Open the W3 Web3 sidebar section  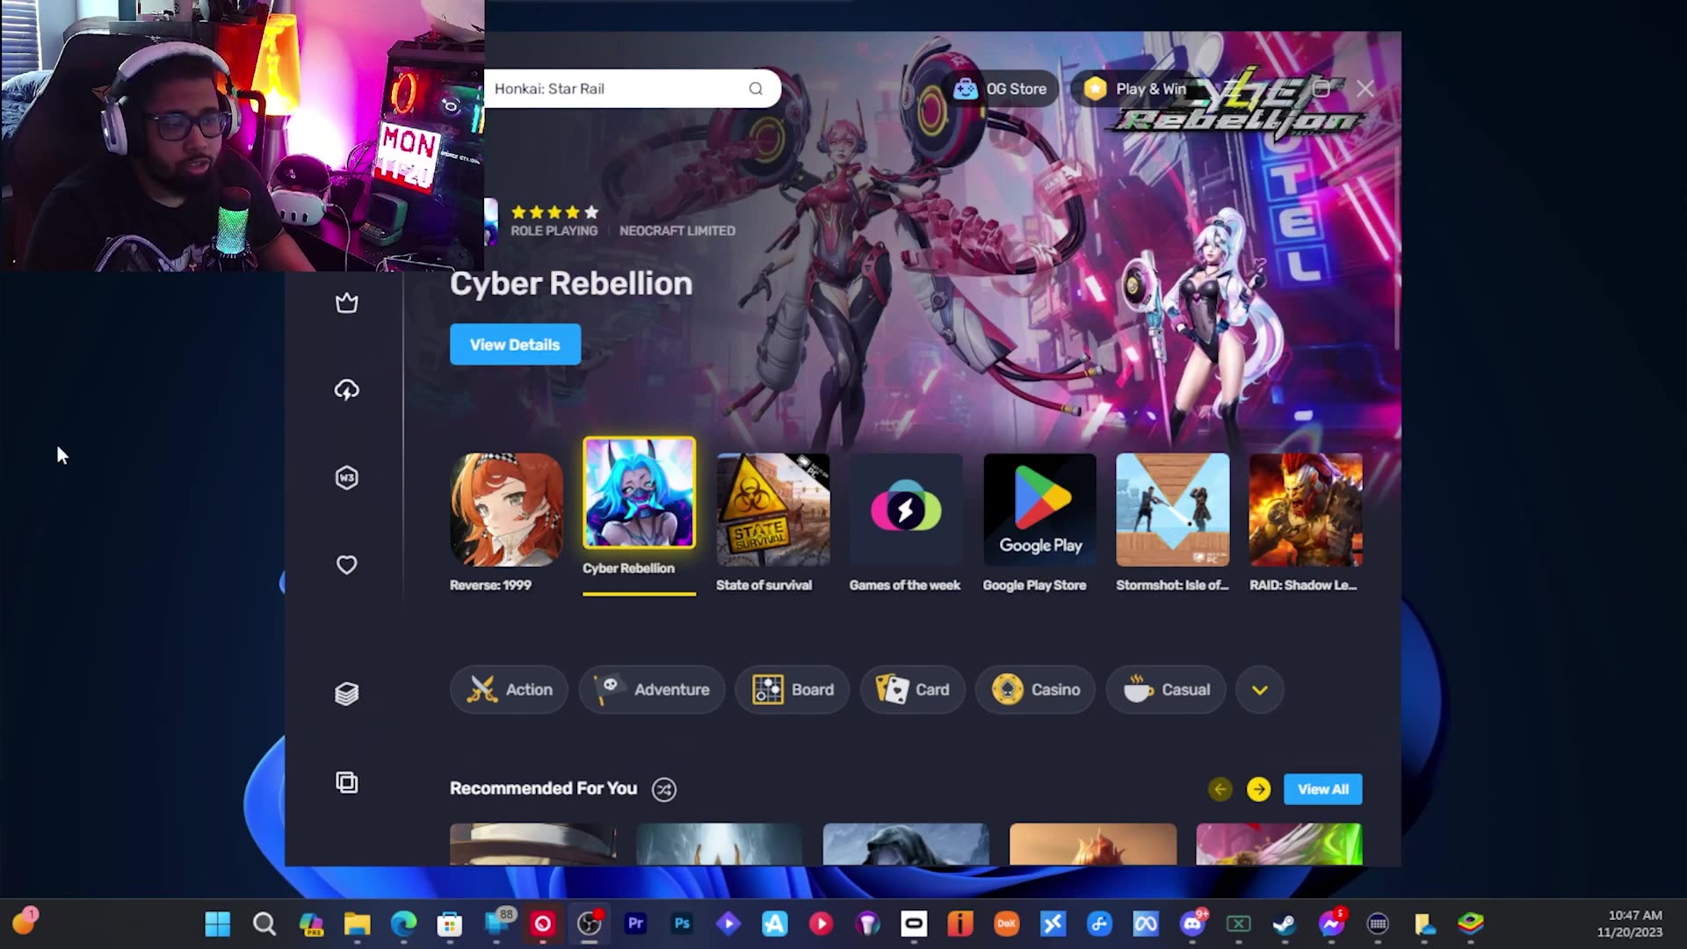[x=347, y=477]
